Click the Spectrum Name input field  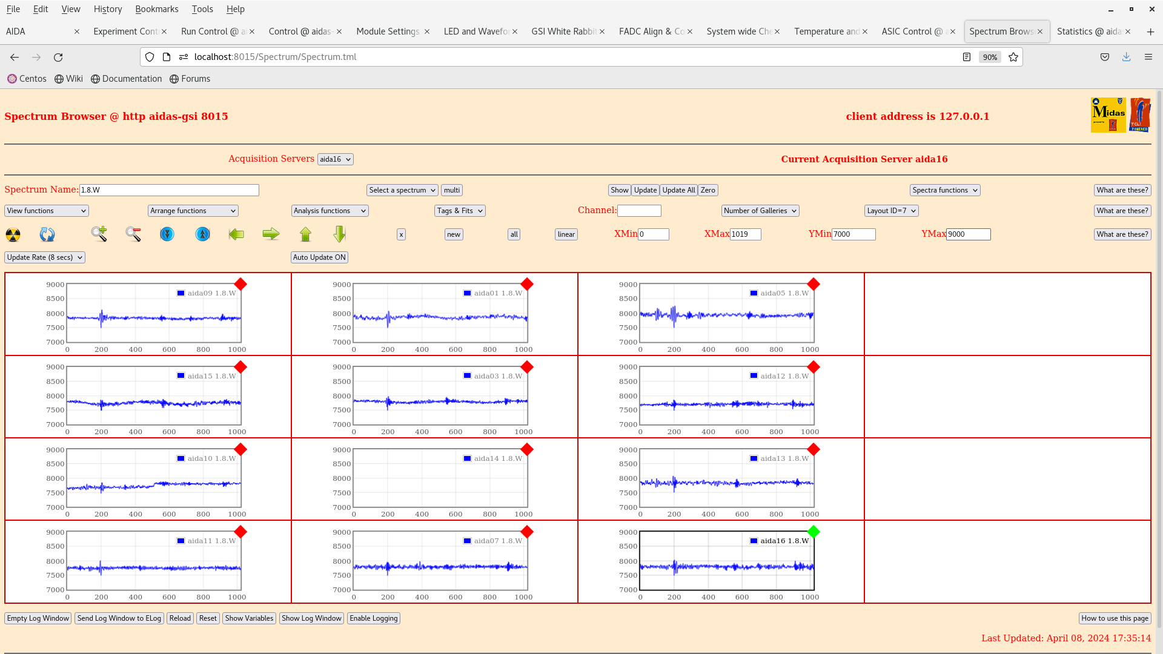[x=169, y=190]
